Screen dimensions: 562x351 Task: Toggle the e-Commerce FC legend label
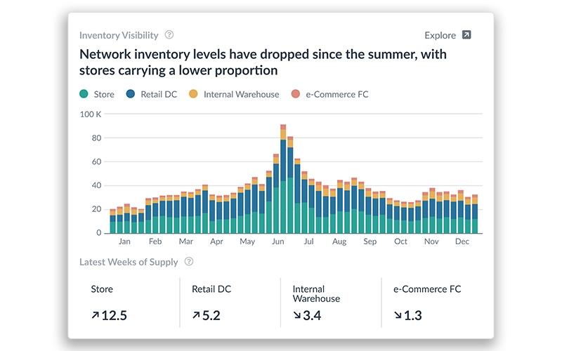pyautogui.click(x=337, y=94)
